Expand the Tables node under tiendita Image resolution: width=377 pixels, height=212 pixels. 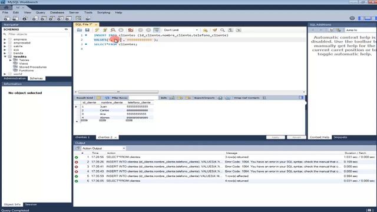click(x=11, y=60)
